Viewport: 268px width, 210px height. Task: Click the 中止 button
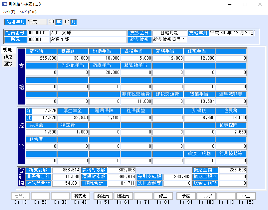tap(246, 196)
